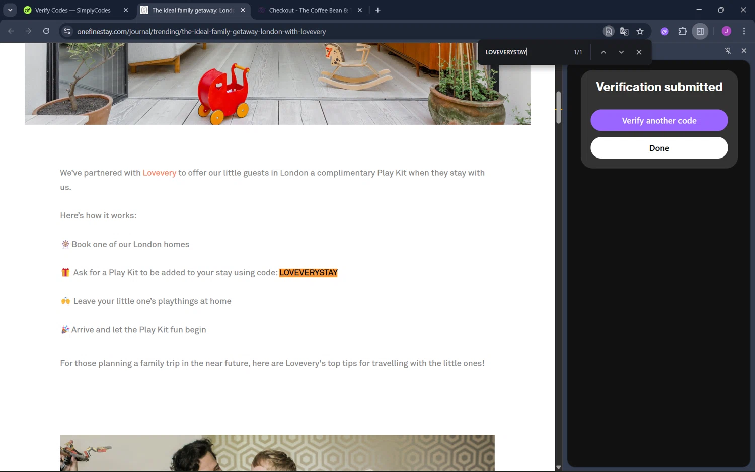755x472 pixels.
Task: Reload the current page
Action: pos(46,31)
